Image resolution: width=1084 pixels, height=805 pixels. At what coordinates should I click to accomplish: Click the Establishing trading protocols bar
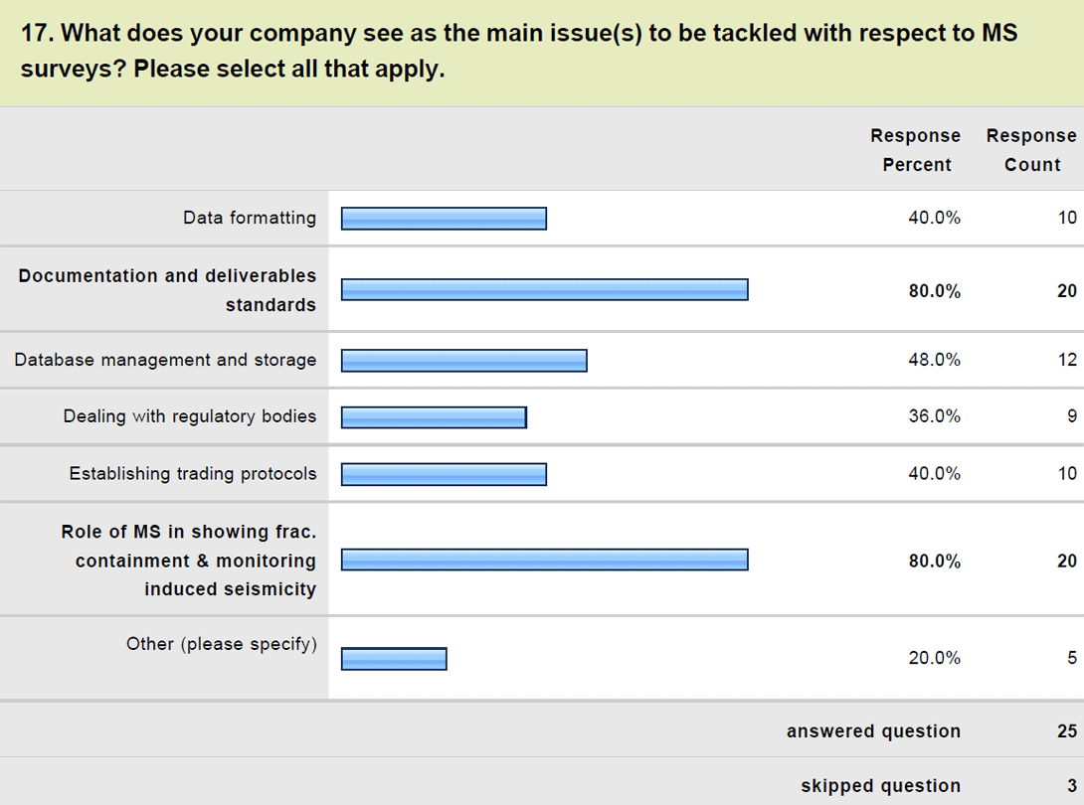(444, 475)
